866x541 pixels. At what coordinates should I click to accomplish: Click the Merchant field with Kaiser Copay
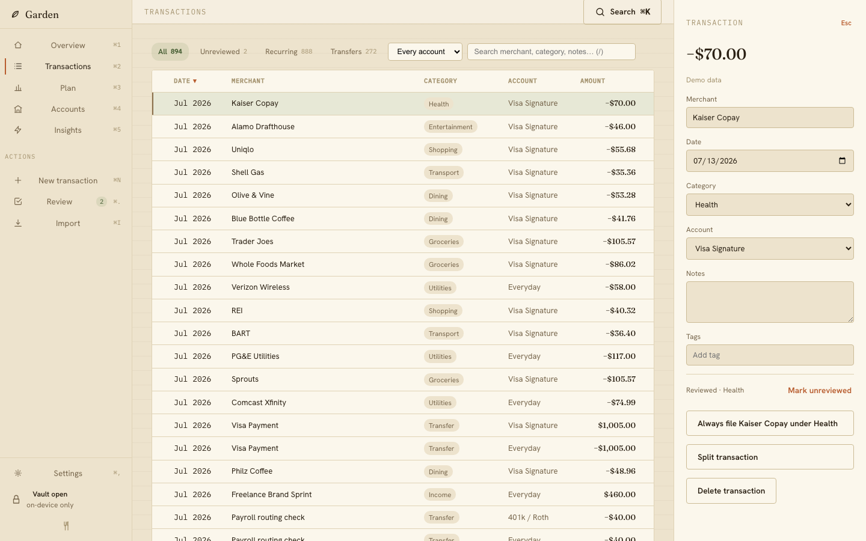click(770, 118)
